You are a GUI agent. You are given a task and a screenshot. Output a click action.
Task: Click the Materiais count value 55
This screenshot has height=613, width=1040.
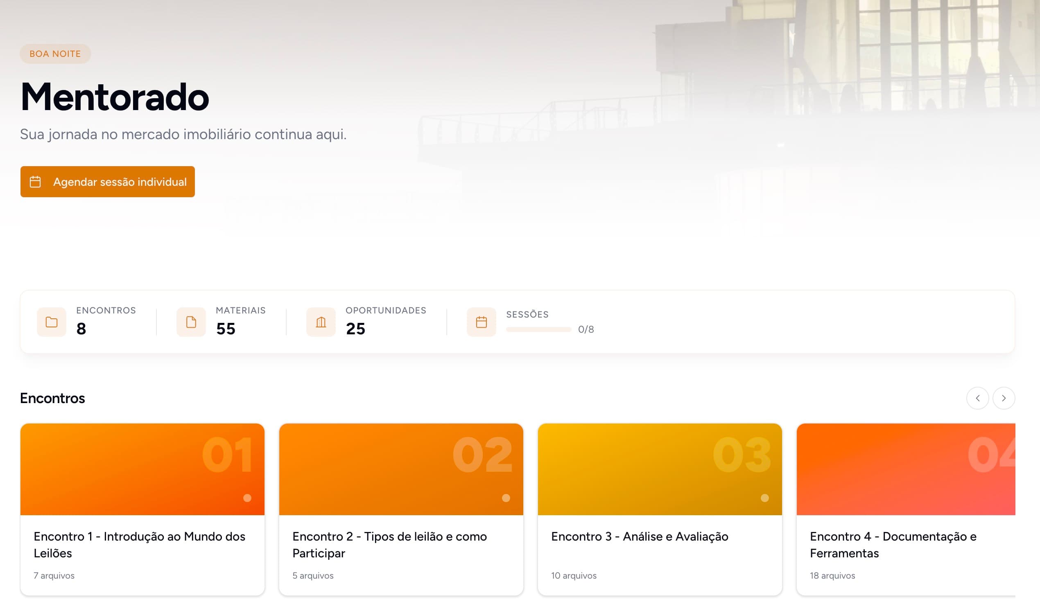tap(226, 329)
